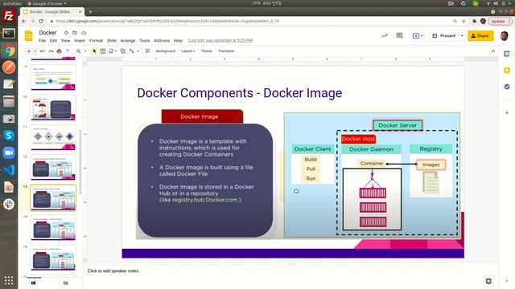Click the Paint format icon
Screen dimensions: 515x289
tap(68, 51)
